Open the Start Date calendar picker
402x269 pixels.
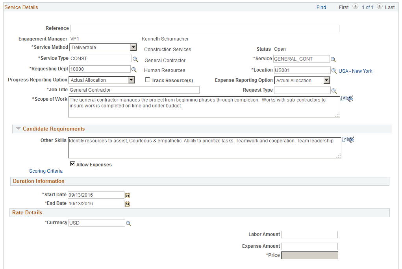click(127, 195)
